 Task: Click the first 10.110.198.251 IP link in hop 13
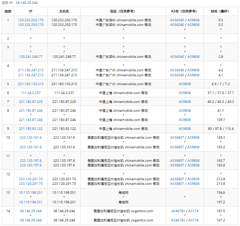(31, 193)
